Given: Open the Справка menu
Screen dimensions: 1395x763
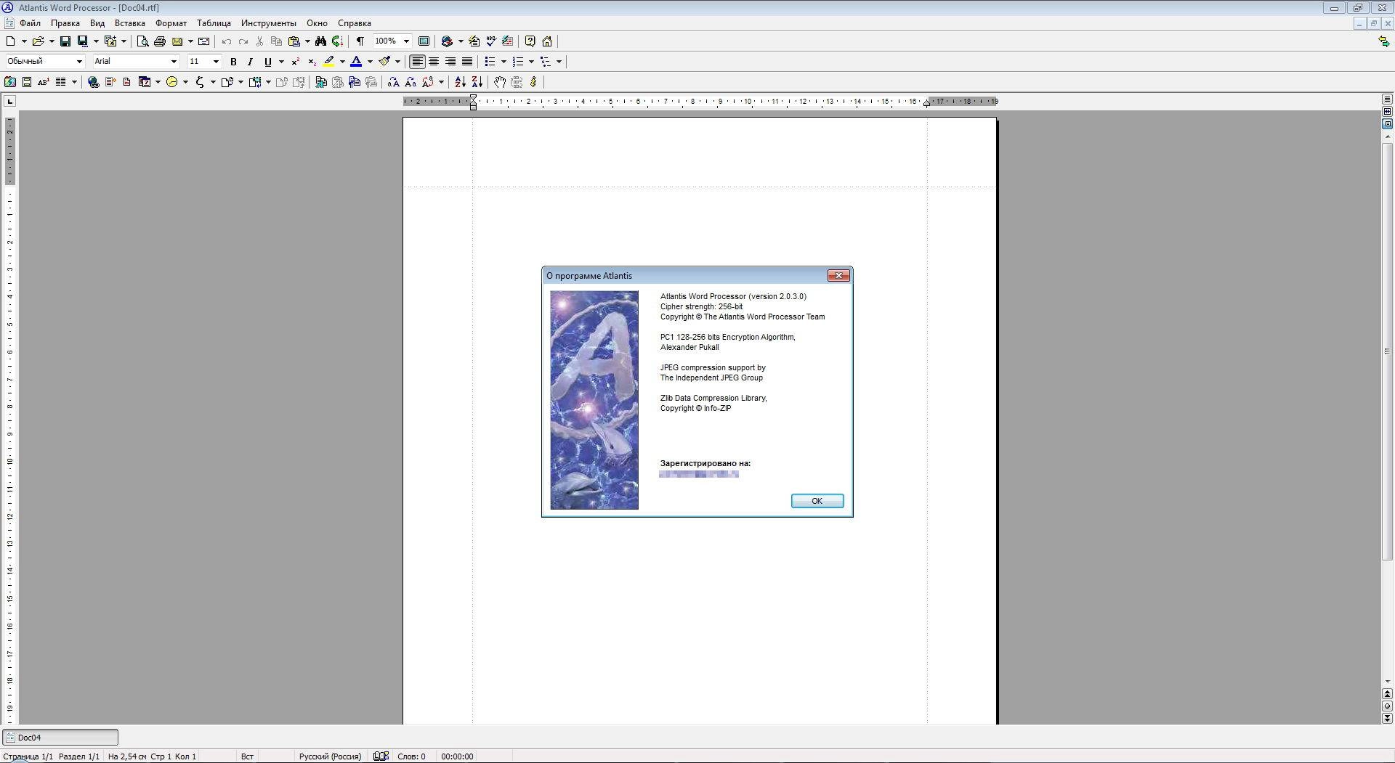Looking at the screenshot, I should pos(355,23).
